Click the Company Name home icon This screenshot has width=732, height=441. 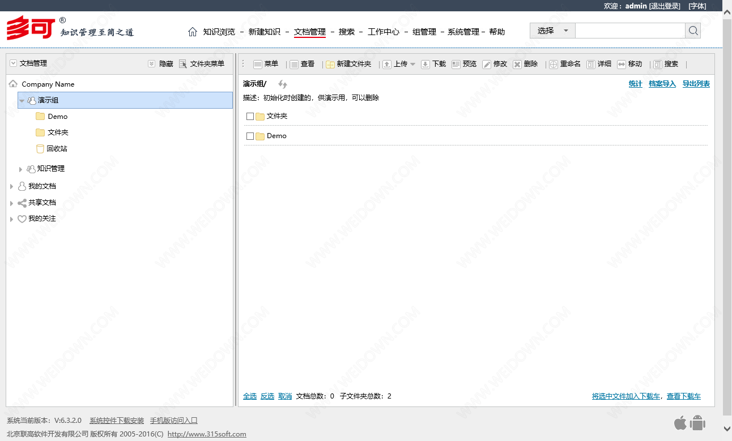pyautogui.click(x=14, y=84)
